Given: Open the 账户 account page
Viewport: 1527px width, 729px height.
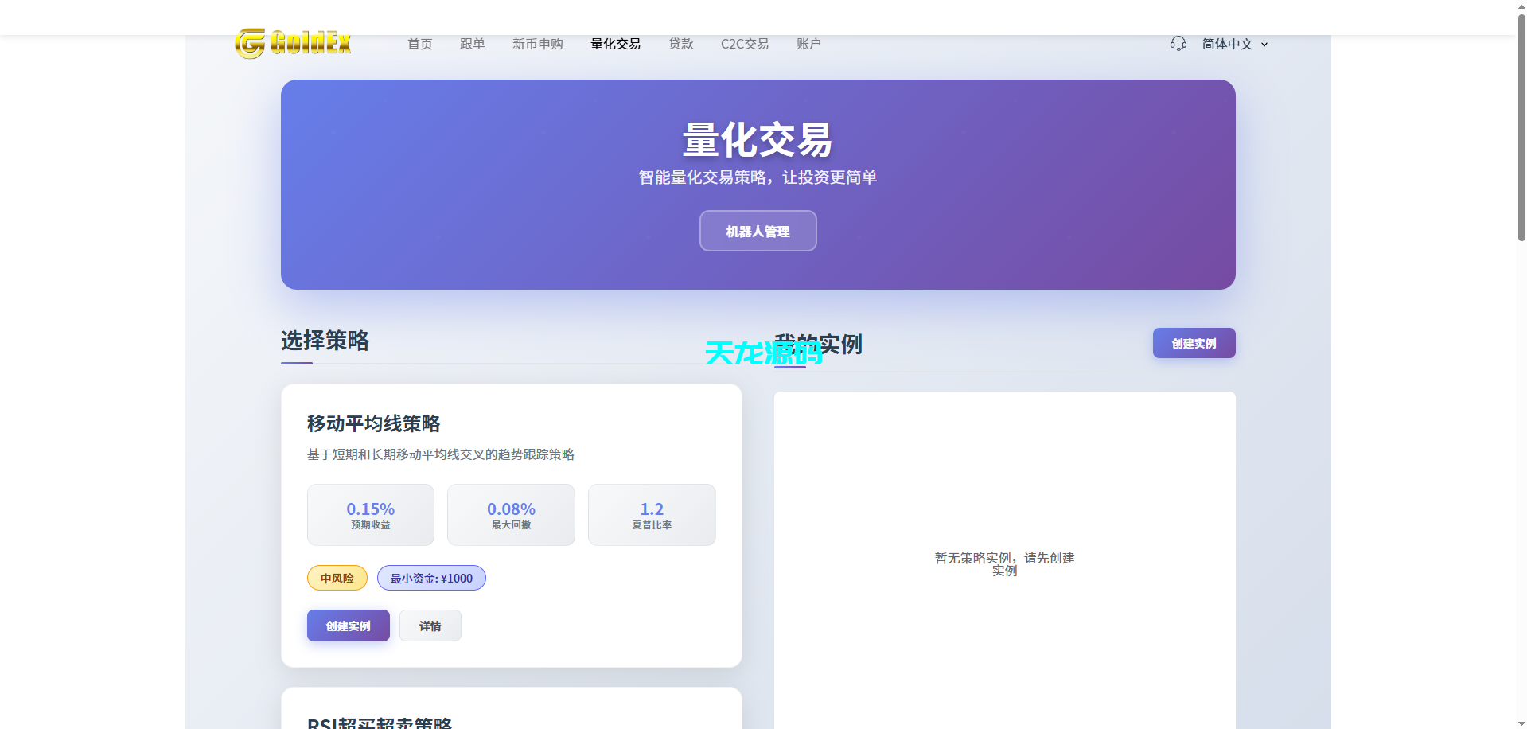Looking at the screenshot, I should point(808,44).
